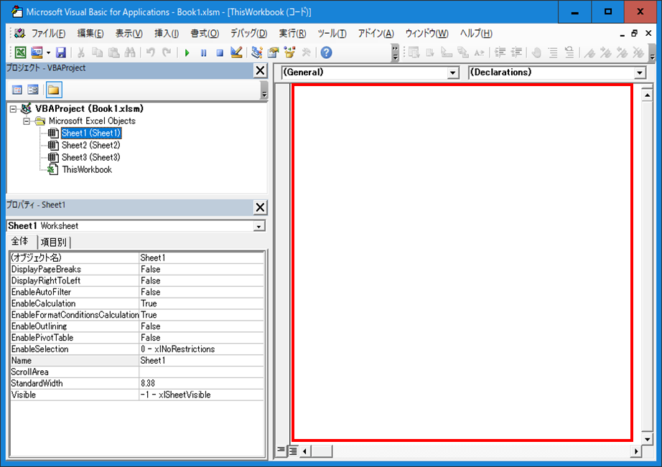The image size is (662, 467).
Task: Open the Sheet1 Worksheet object dropdown
Action: coord(258,227)
